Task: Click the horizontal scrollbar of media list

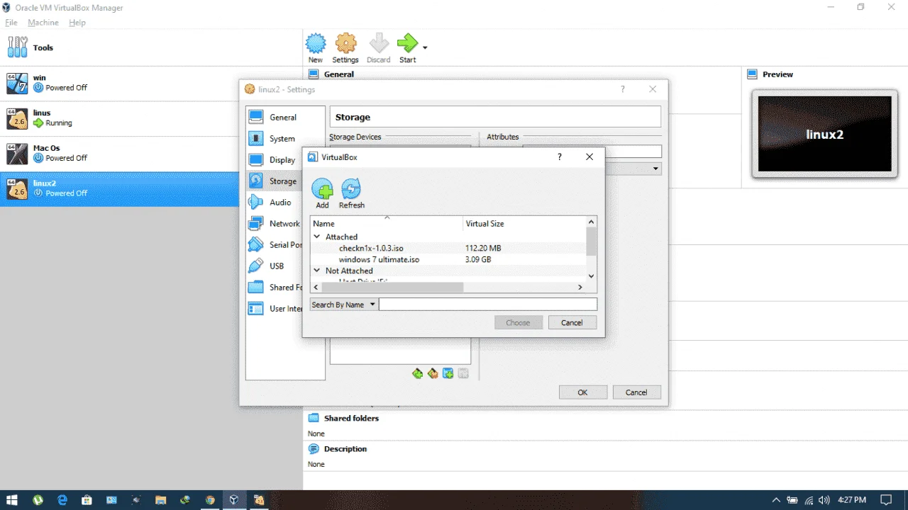Action: pyautogui.click(x=392, y=287)
